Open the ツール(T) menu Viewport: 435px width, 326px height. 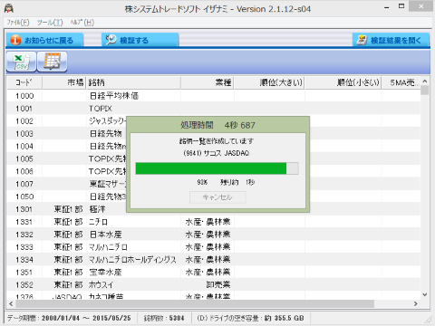tap(50, 23)
